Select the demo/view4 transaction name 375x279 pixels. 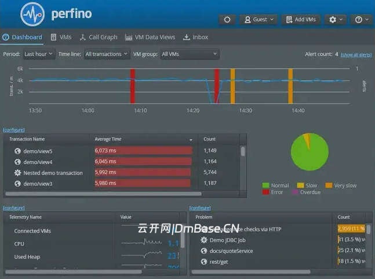(38, 162)
